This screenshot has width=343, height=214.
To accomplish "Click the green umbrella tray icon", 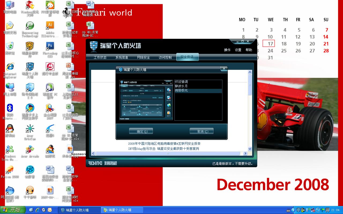I will [323, 210].
